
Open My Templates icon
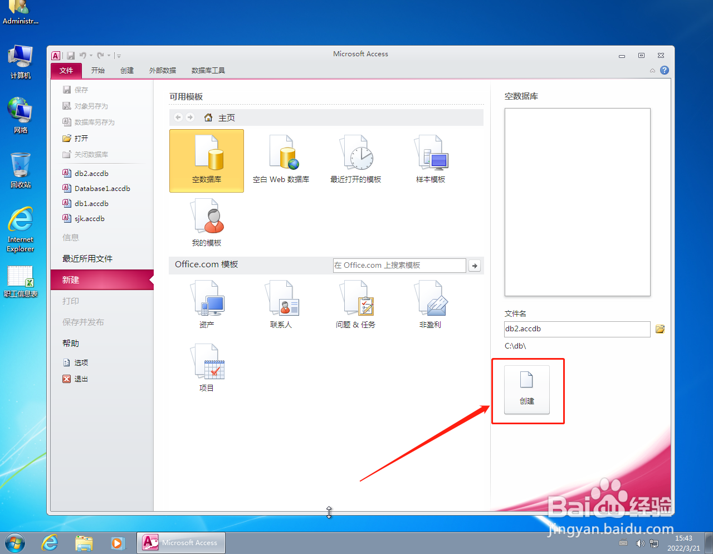(207, 223)
